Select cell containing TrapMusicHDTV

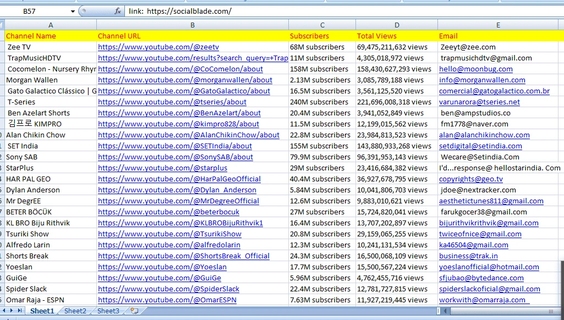point(51,58)
